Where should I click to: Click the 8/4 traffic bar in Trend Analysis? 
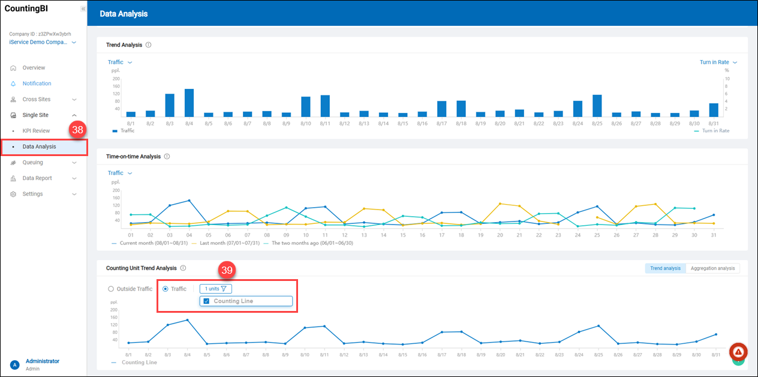coord(189,103)
